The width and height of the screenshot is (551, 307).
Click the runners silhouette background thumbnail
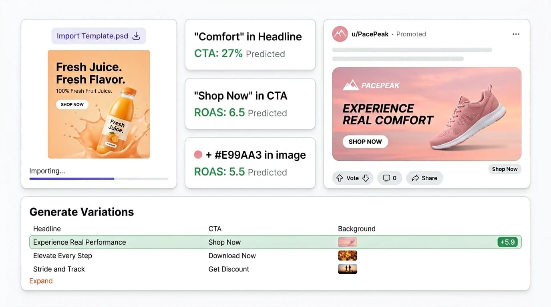[x=347, y=269]
